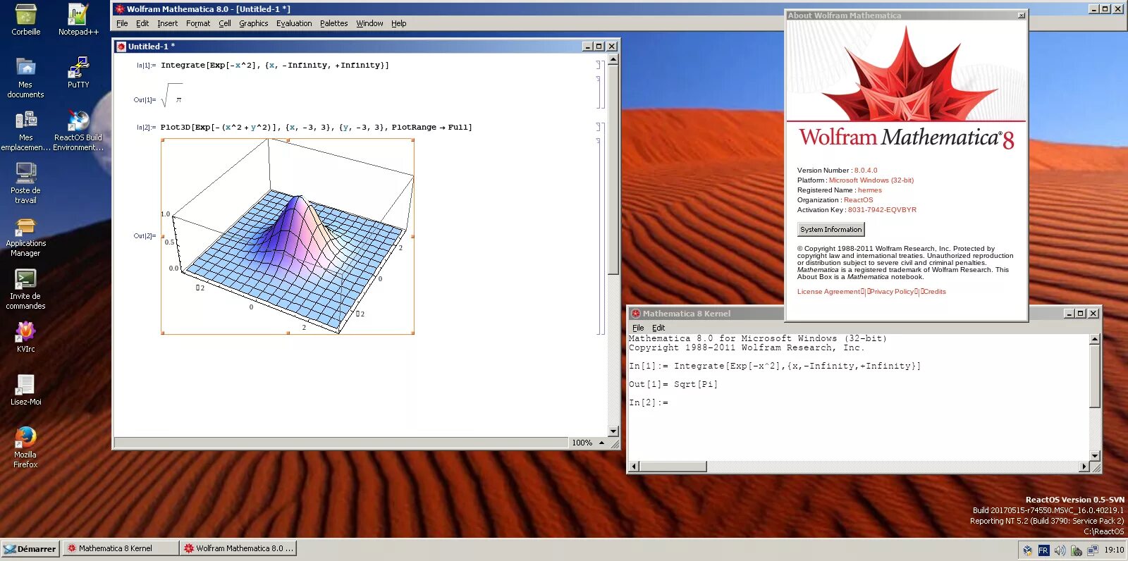Click the network connection tray icon

click(1093, 550)
